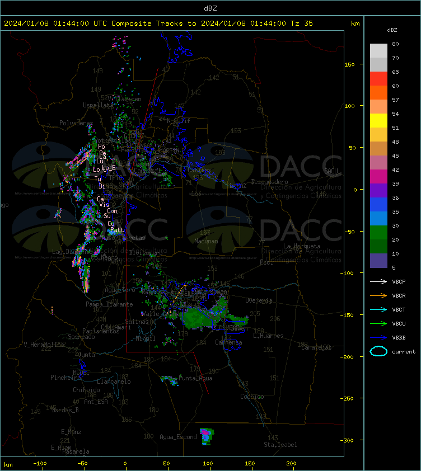Click the SACU station label

tap(331, 171)
